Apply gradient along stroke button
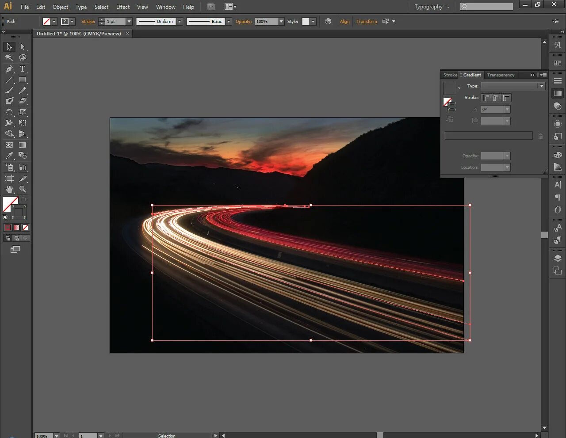This screenshot has height=438, width=566. 496,98
